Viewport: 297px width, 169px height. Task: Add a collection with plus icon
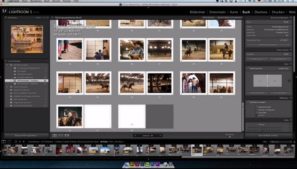tap(47, 61)
